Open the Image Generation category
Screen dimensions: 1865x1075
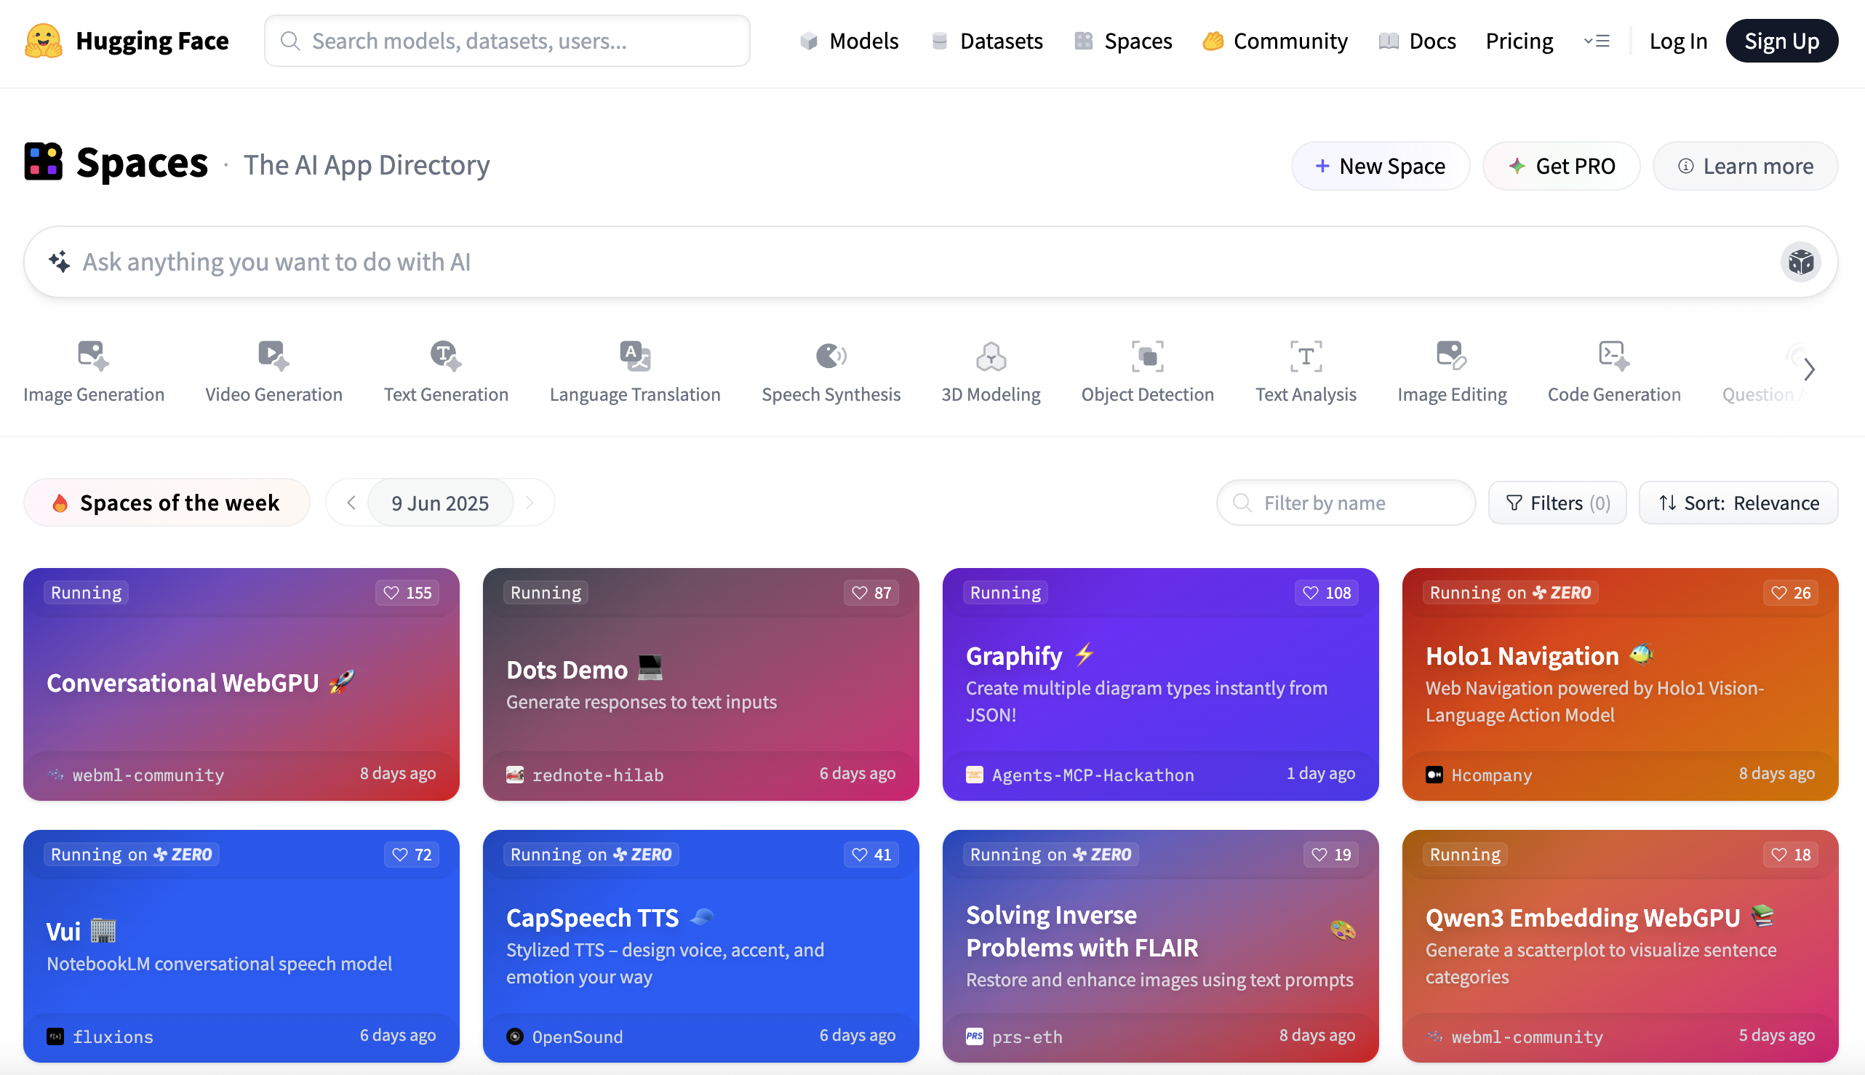pyautogui.click(x=94, y=373)
